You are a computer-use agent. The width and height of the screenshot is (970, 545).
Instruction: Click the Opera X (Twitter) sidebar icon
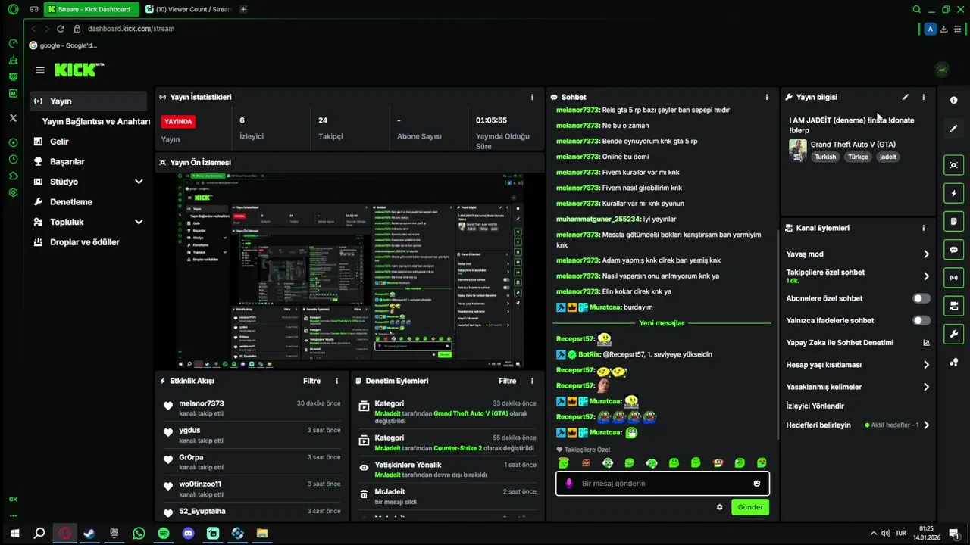point(13,118)
